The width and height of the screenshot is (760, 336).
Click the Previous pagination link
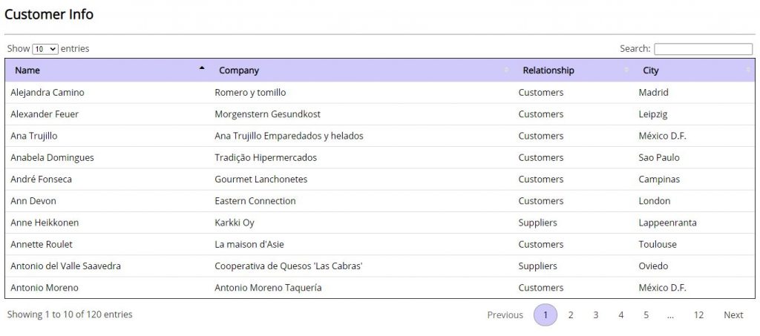coord(505,314)
